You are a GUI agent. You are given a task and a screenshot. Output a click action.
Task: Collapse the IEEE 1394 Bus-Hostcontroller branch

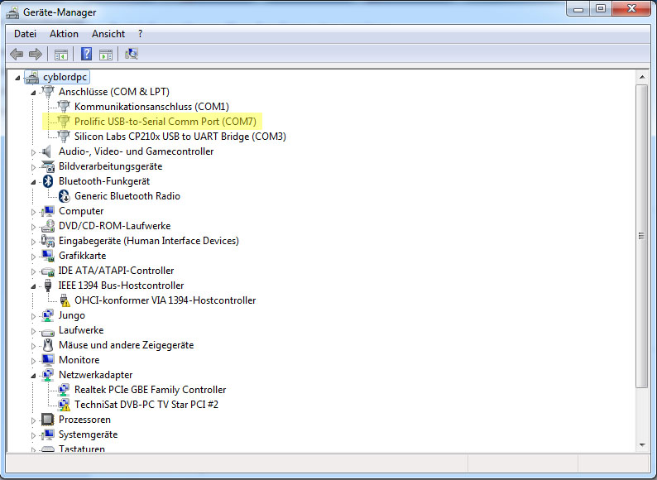(x=33, y=286)
